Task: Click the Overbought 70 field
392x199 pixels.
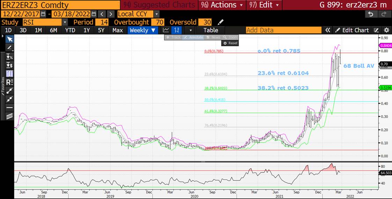Action: (158, 22)
